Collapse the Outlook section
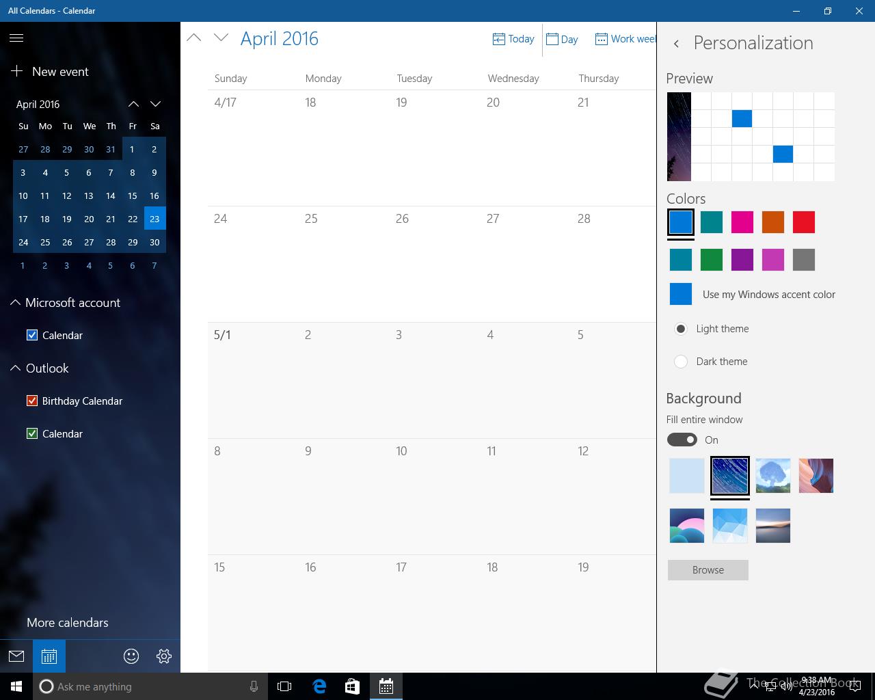The height and width of the screenshot is (700, 875). (15, 368)
